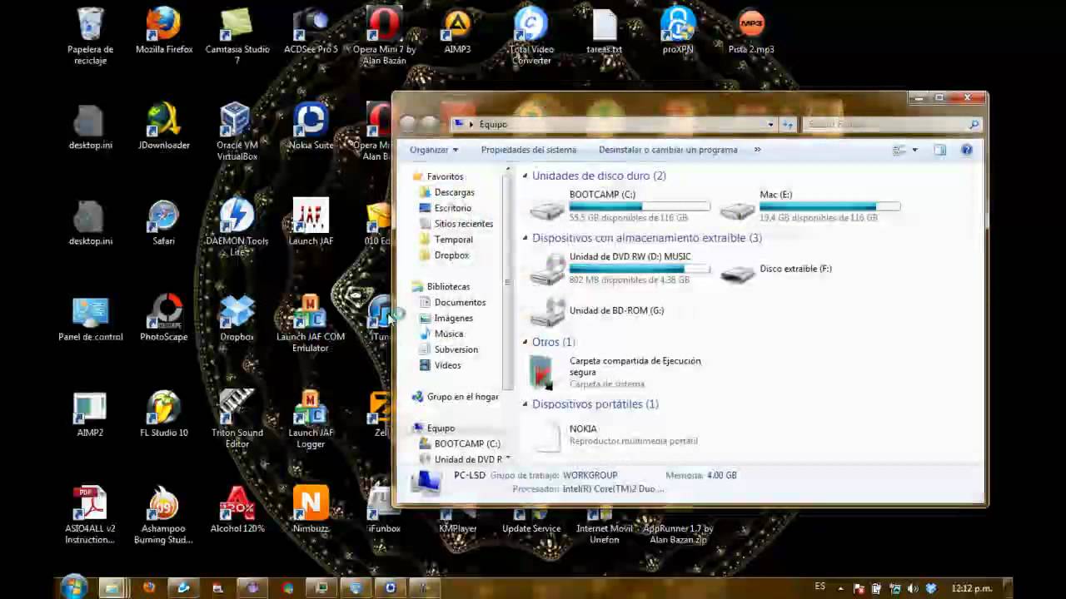This screenshot has width=1066, height=599.
Task: Select the KMPlayer desktop icon
Action: tap(457, 522)
